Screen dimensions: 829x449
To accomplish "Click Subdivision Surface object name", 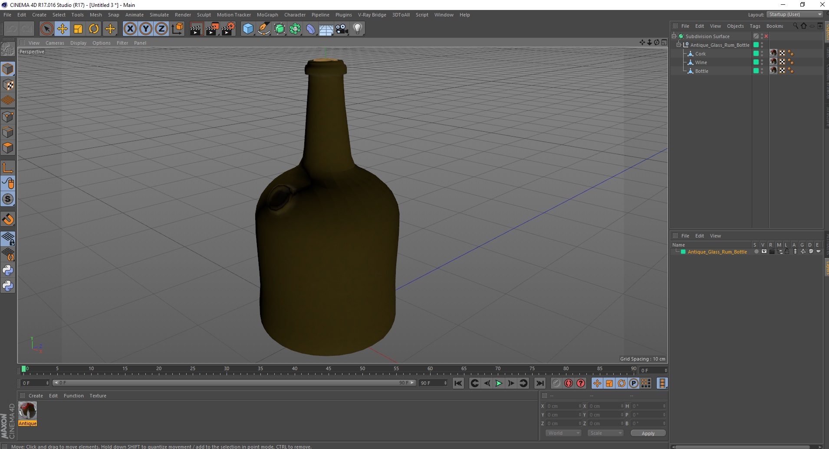I will click(707, 36).
